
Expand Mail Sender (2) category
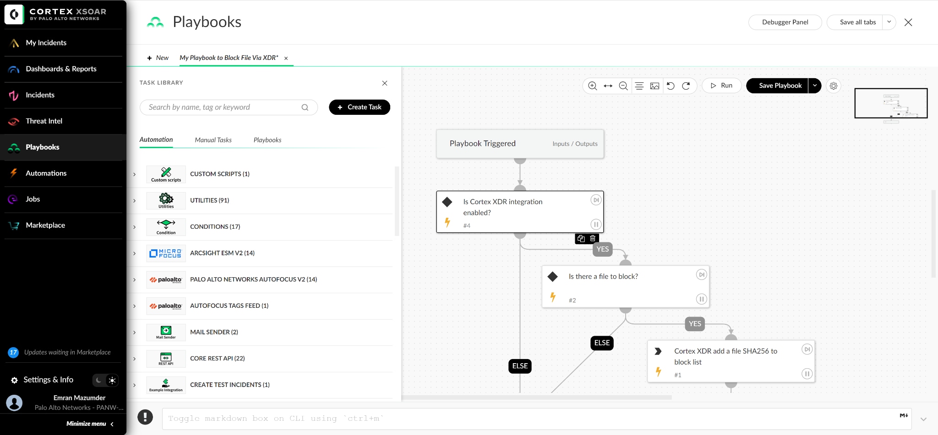click(x=134, y=333)
